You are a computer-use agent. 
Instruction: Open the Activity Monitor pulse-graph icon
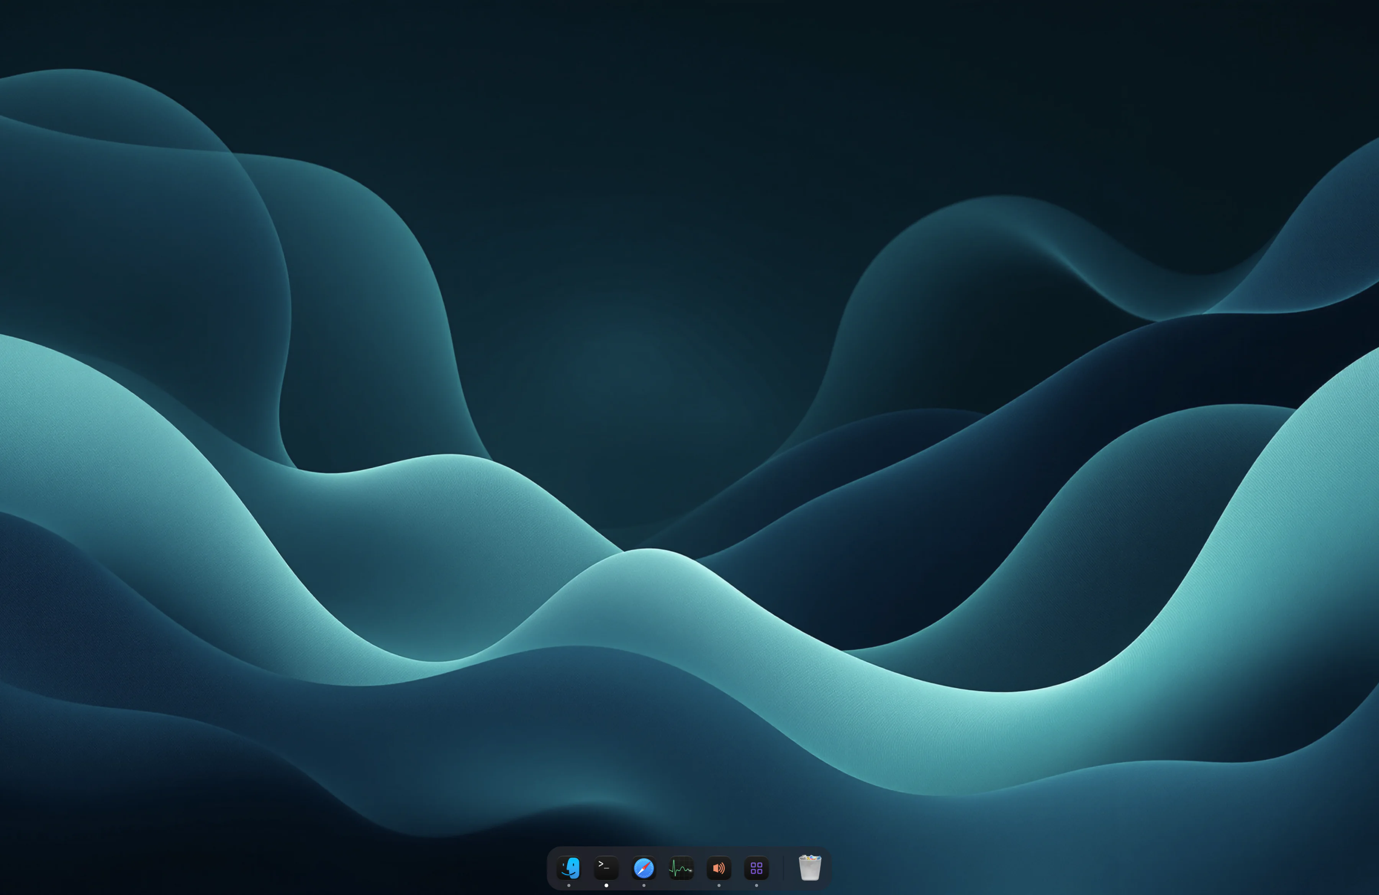click(x=681, y=868)
